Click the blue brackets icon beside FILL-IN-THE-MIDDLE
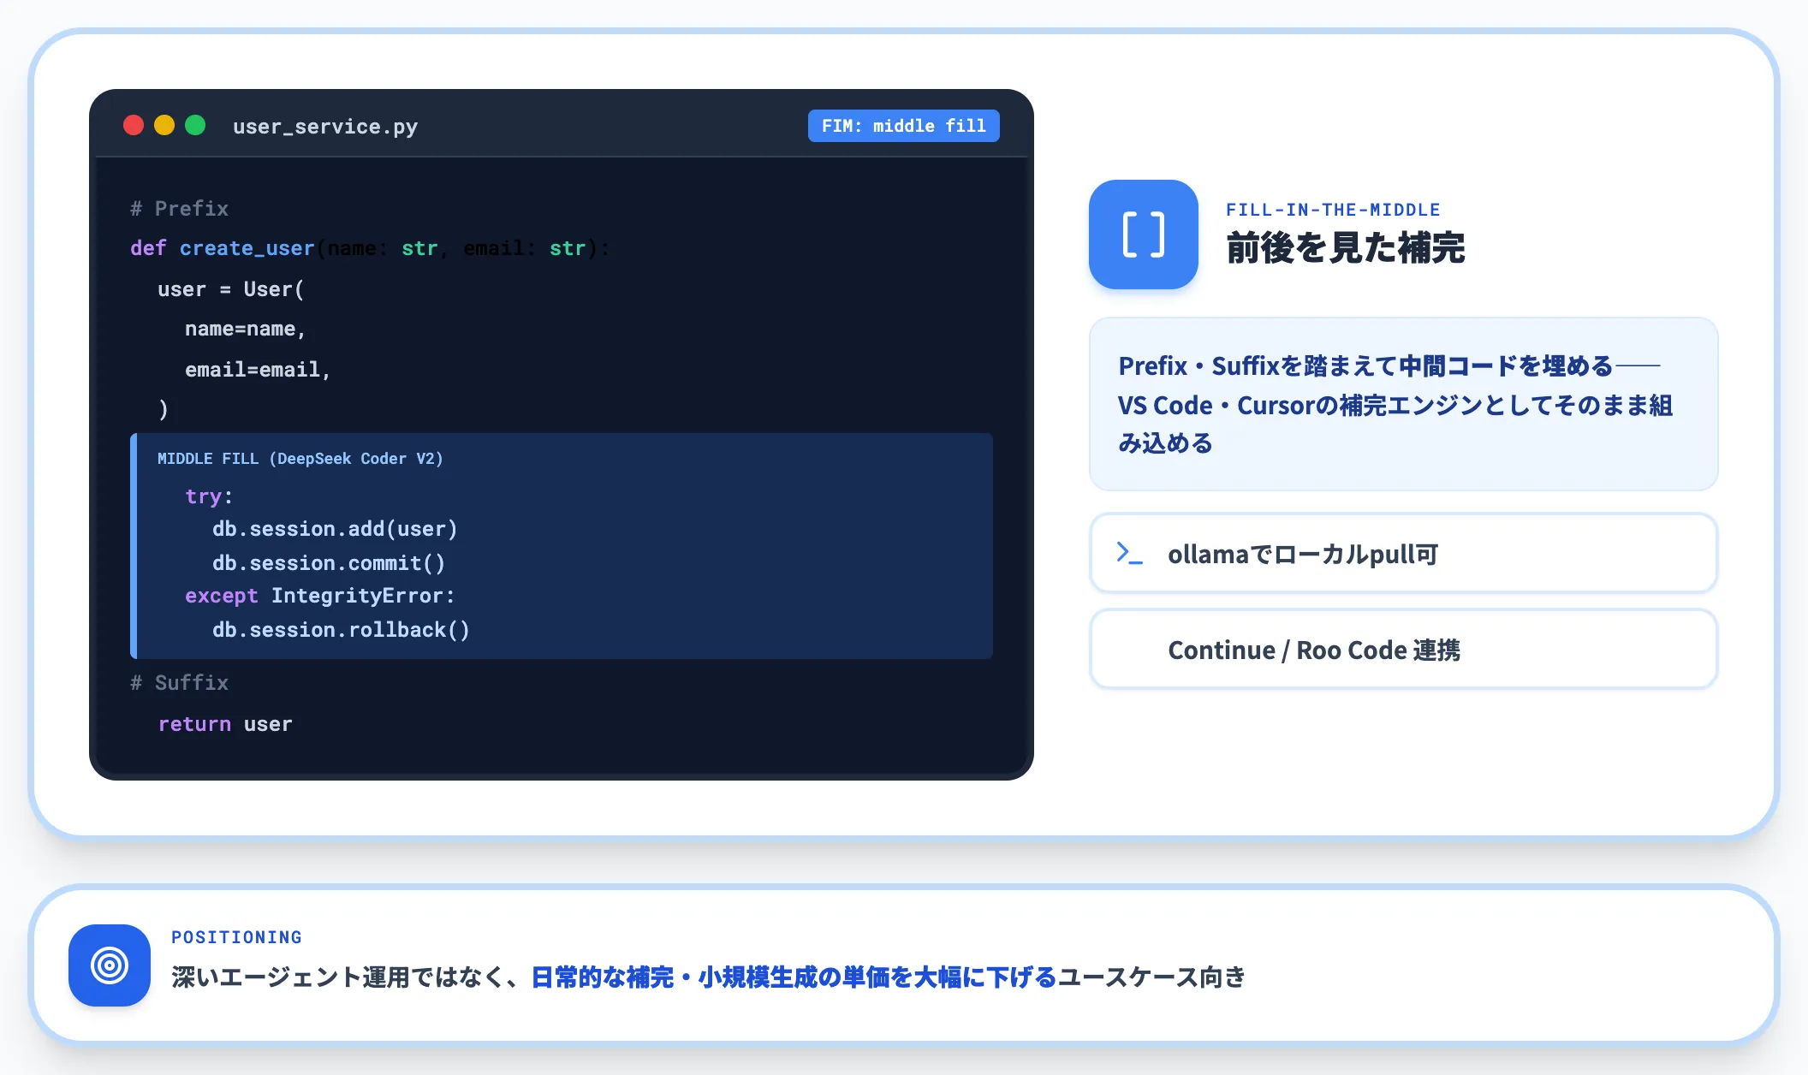Viewport: 1808px width, 1075px height. [1143, 235]
